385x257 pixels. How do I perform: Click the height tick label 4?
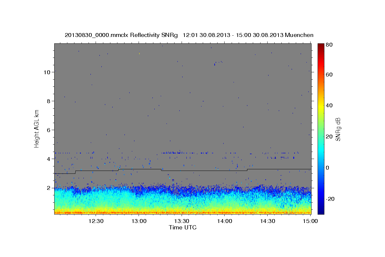pyautogui.click(x=49, y=159)
